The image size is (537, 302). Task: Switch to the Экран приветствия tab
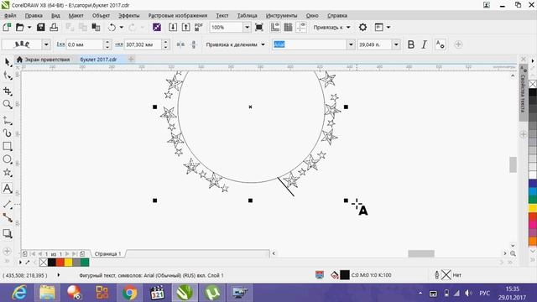[x=44, y=60]
